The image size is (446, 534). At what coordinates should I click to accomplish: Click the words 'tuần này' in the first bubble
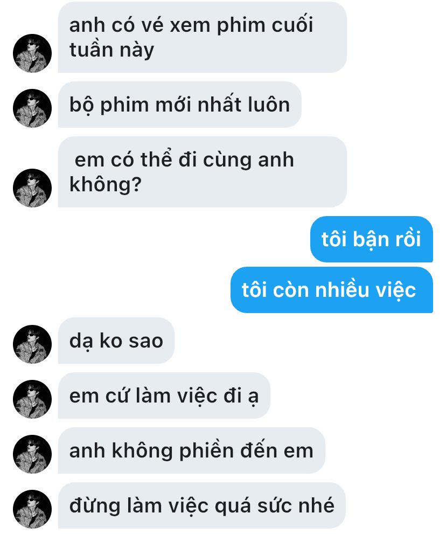(x=112, y=50)
